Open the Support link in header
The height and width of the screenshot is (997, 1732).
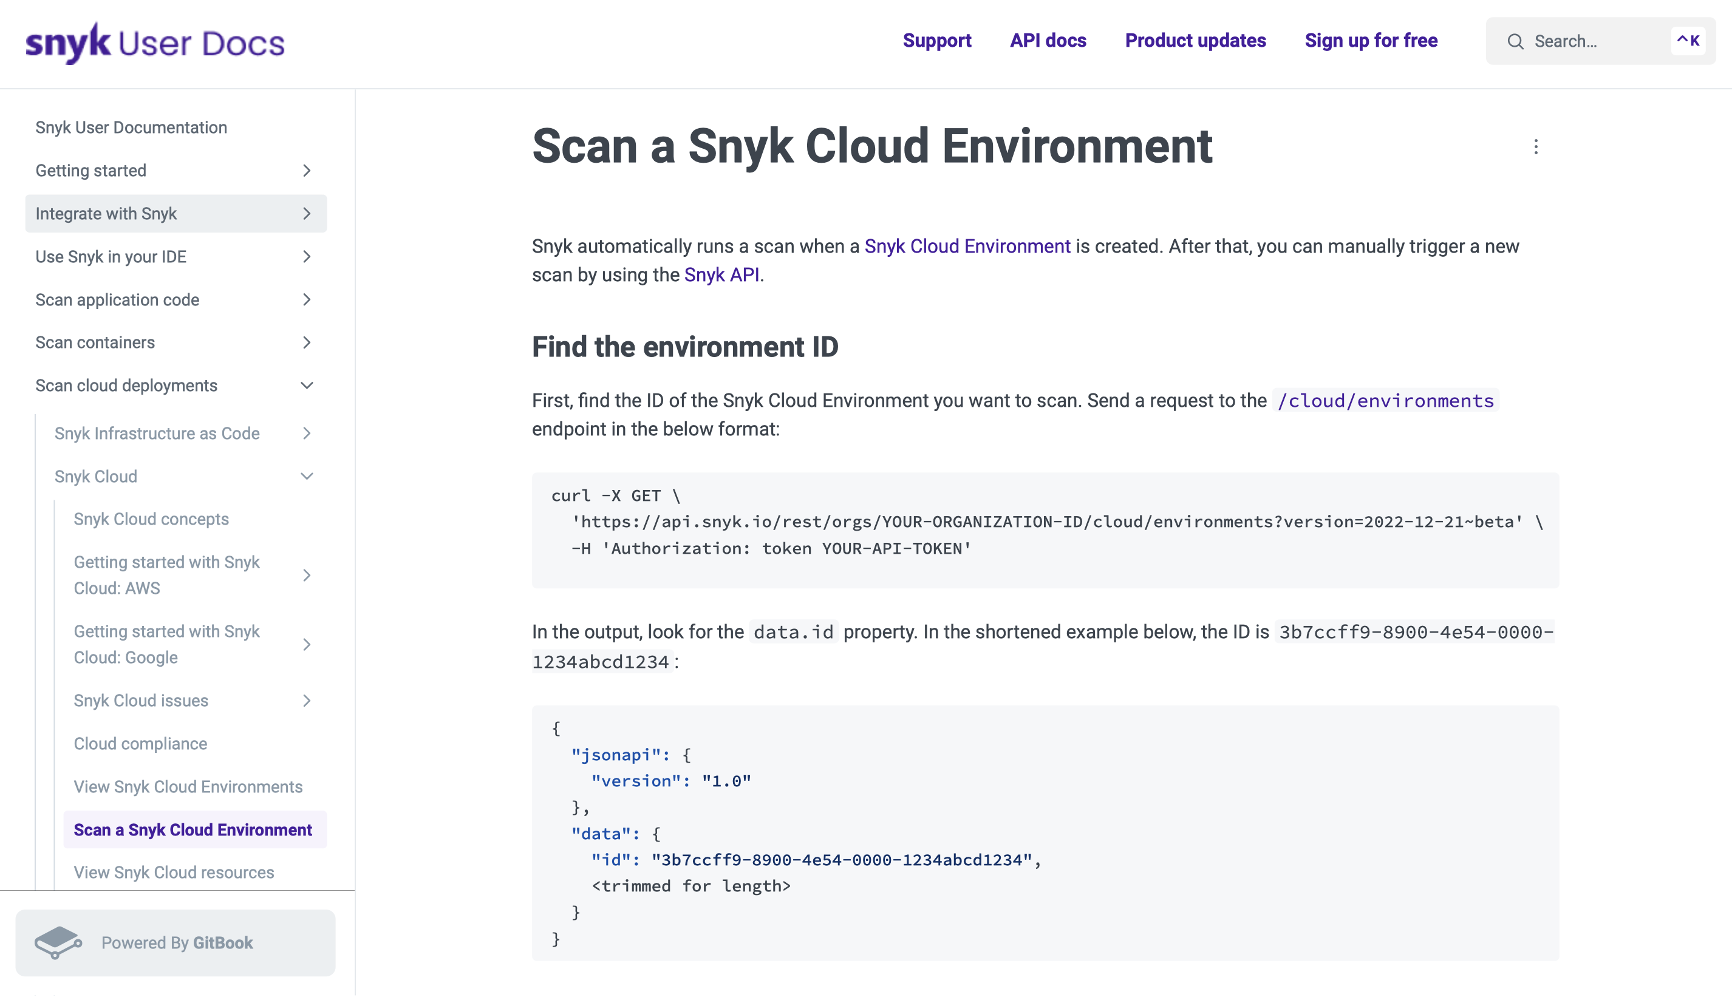coord(937,41)
